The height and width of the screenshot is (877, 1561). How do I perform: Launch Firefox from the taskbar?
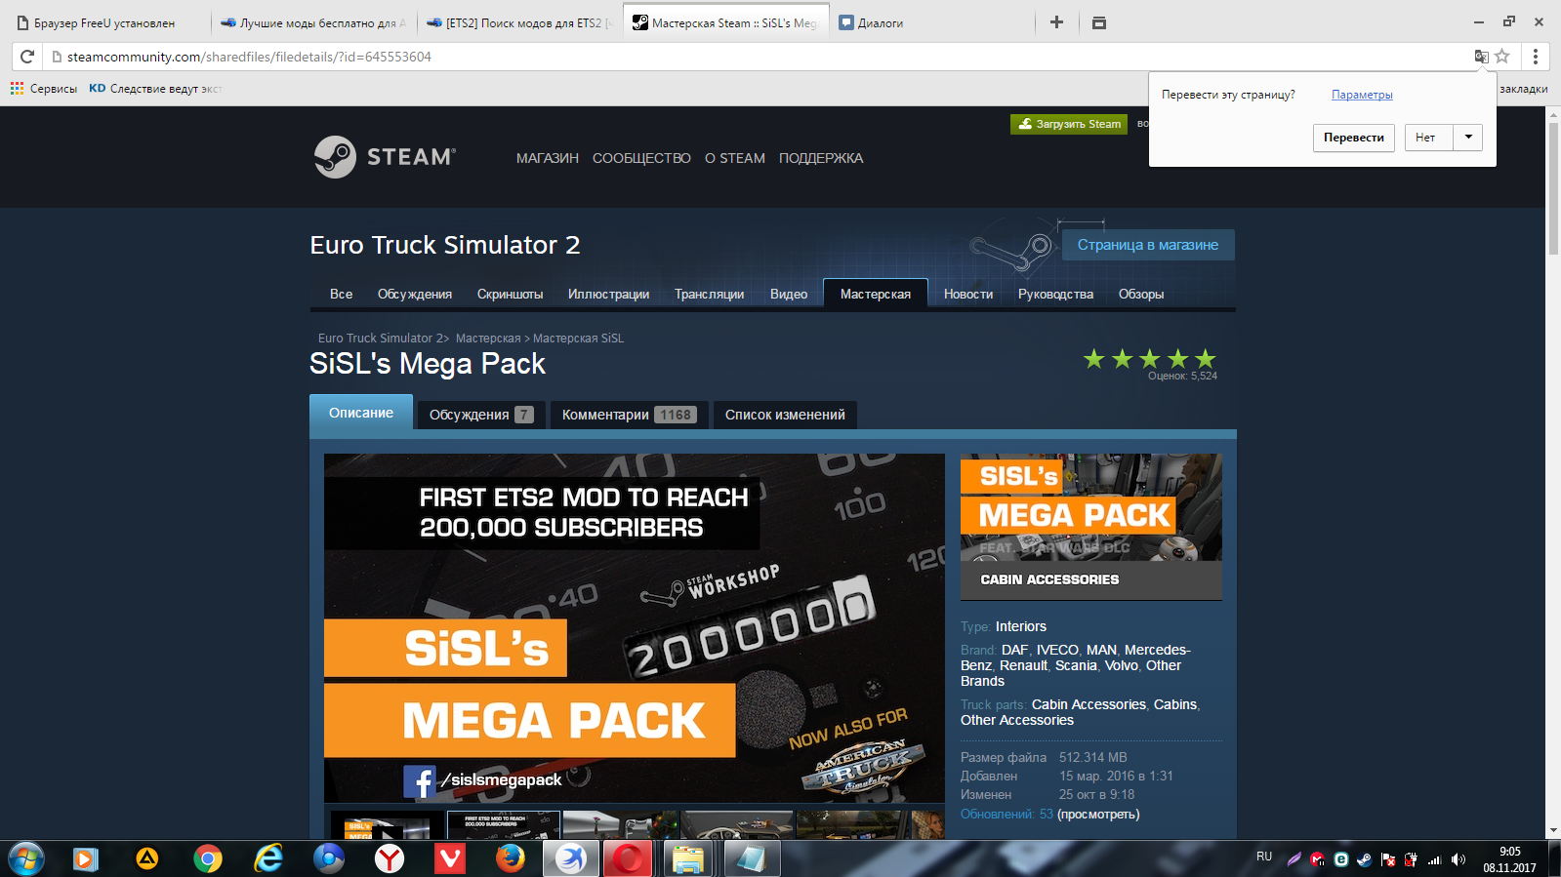[511, 858]
